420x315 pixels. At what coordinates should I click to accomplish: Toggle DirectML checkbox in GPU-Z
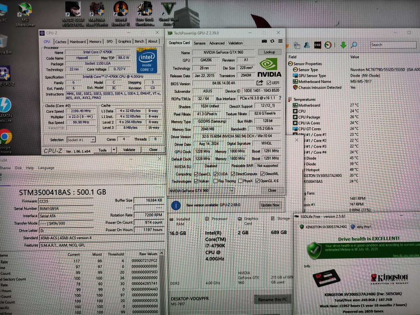coord(262,174)
